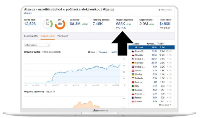Click the Sweden country name

coord(139,90)
